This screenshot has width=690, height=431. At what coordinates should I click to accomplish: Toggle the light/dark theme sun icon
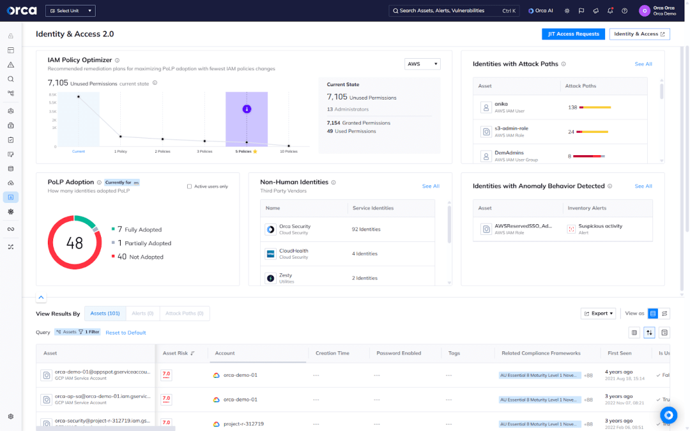pos(567,11)
